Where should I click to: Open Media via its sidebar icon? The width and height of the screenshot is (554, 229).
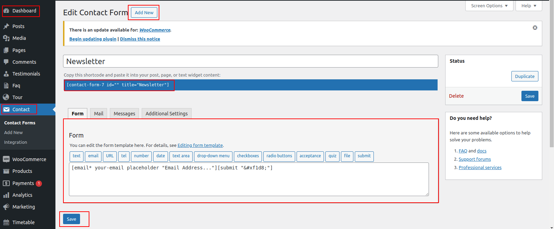coord(6,38)
